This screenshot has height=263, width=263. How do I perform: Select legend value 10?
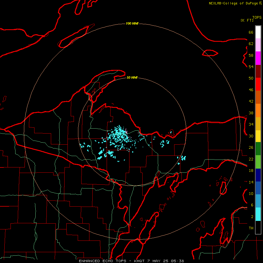pyautogui.click(x=251, y=193)
